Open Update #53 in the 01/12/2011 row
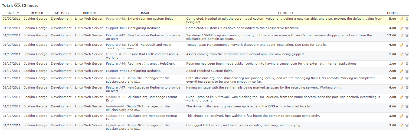The height and width of the screenshot is (130, 409). (x=115, y=97)
